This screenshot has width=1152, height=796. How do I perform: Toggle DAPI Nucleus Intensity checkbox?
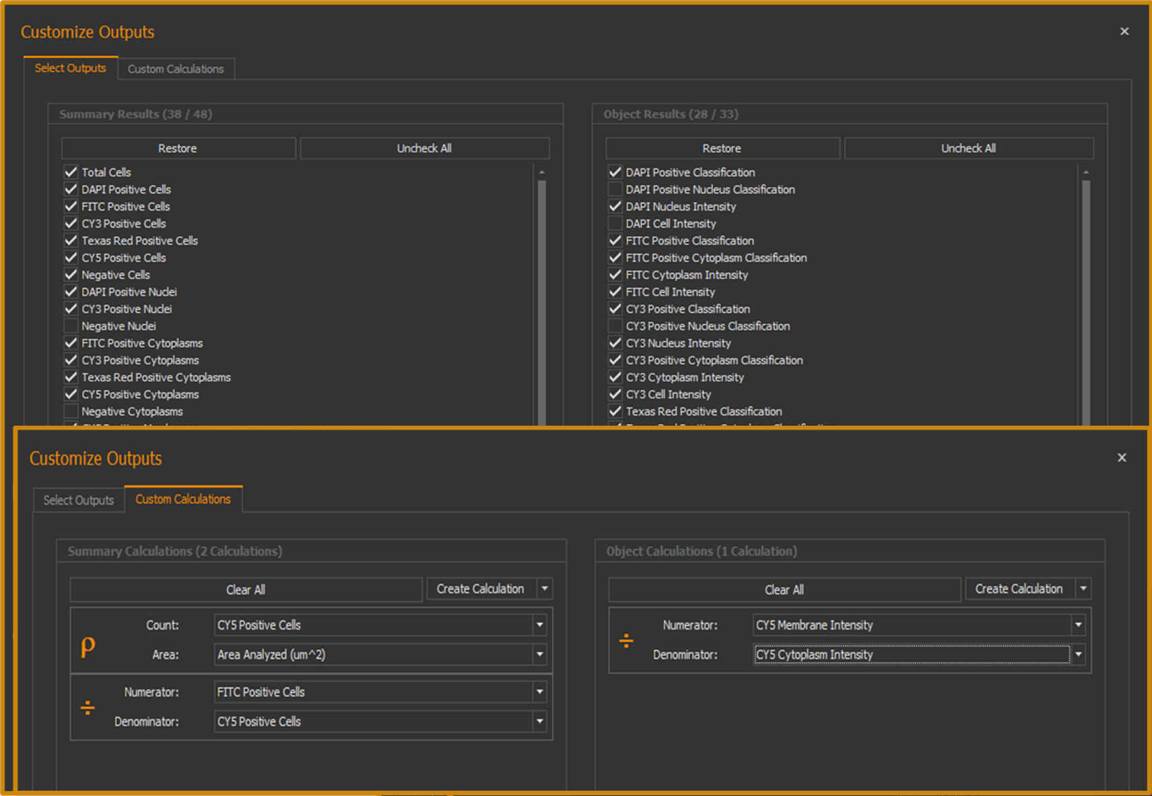pos(615,206)
